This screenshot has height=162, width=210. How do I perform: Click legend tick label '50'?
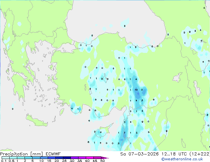pos(102,161)
